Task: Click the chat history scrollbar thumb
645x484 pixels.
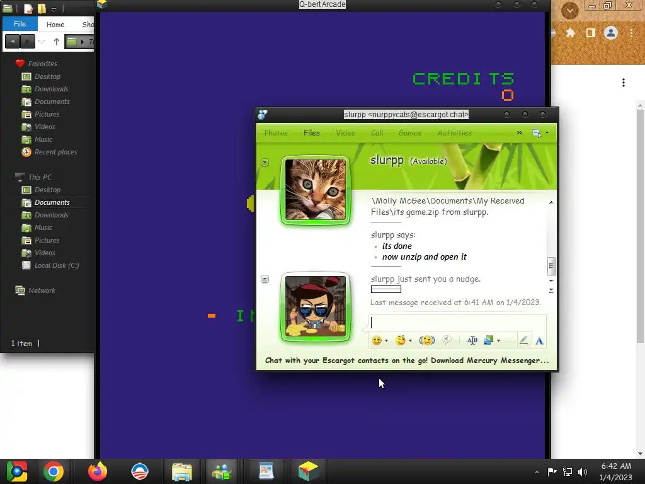Action: pos(551,266)
